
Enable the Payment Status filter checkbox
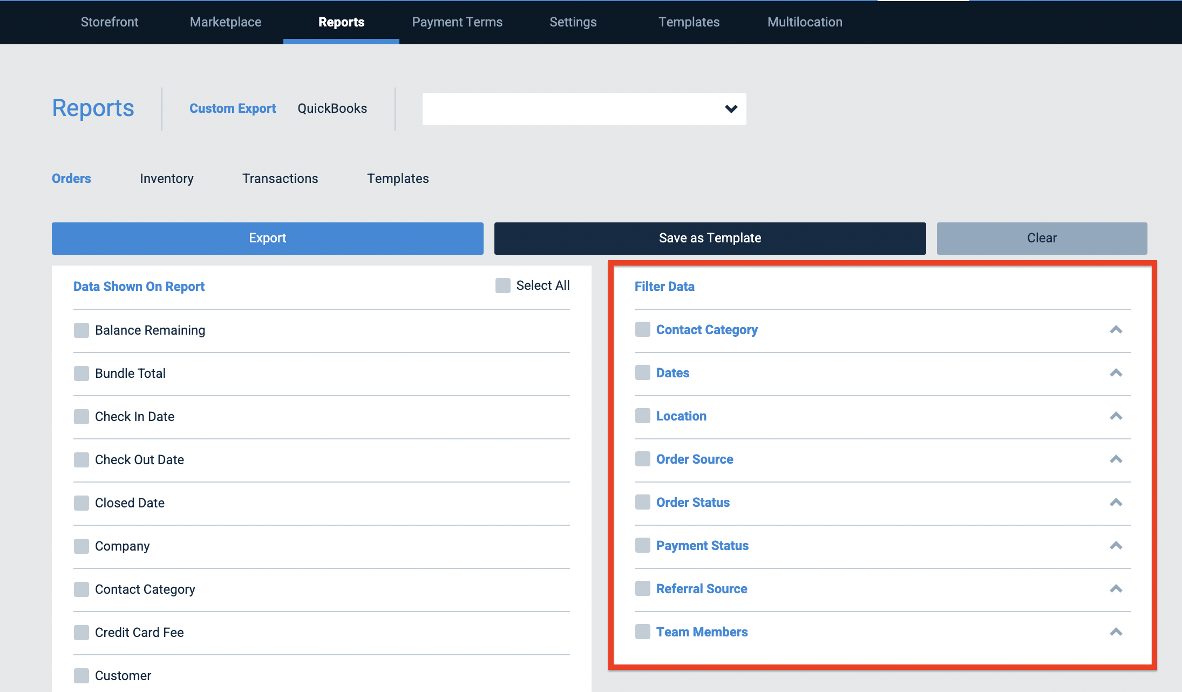click(x=642, y=545)
